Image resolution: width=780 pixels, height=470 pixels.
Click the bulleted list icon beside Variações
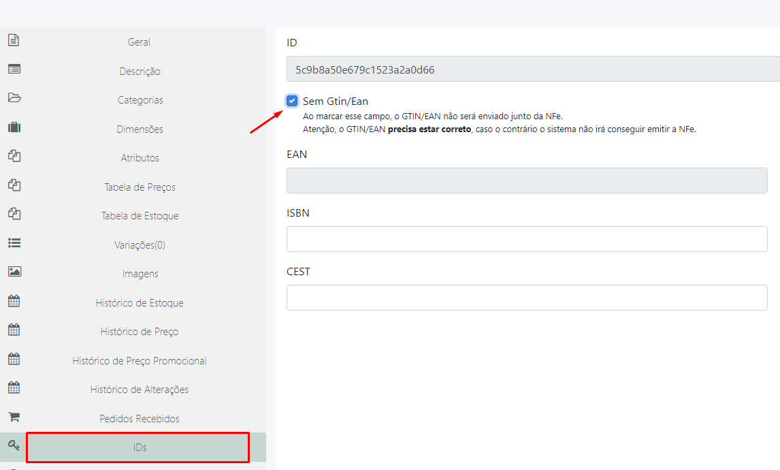click(x=14, y=242)
